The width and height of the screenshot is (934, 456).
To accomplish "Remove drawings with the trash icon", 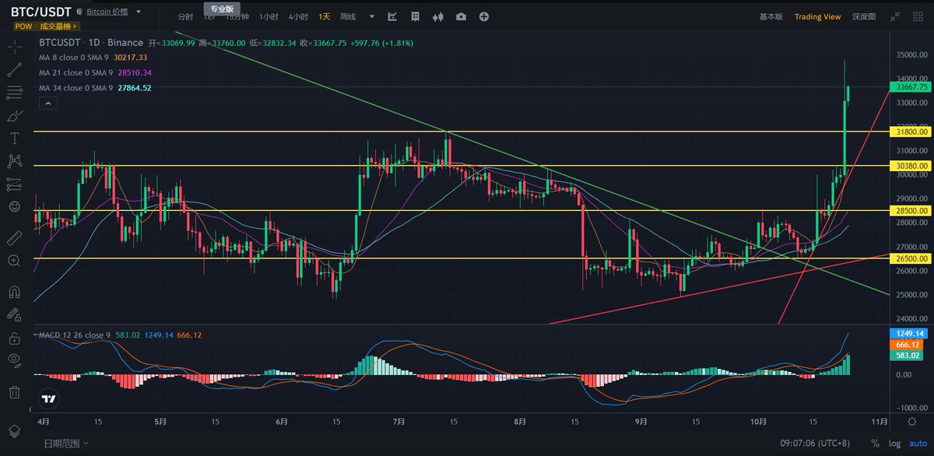I will pos(14,391).
